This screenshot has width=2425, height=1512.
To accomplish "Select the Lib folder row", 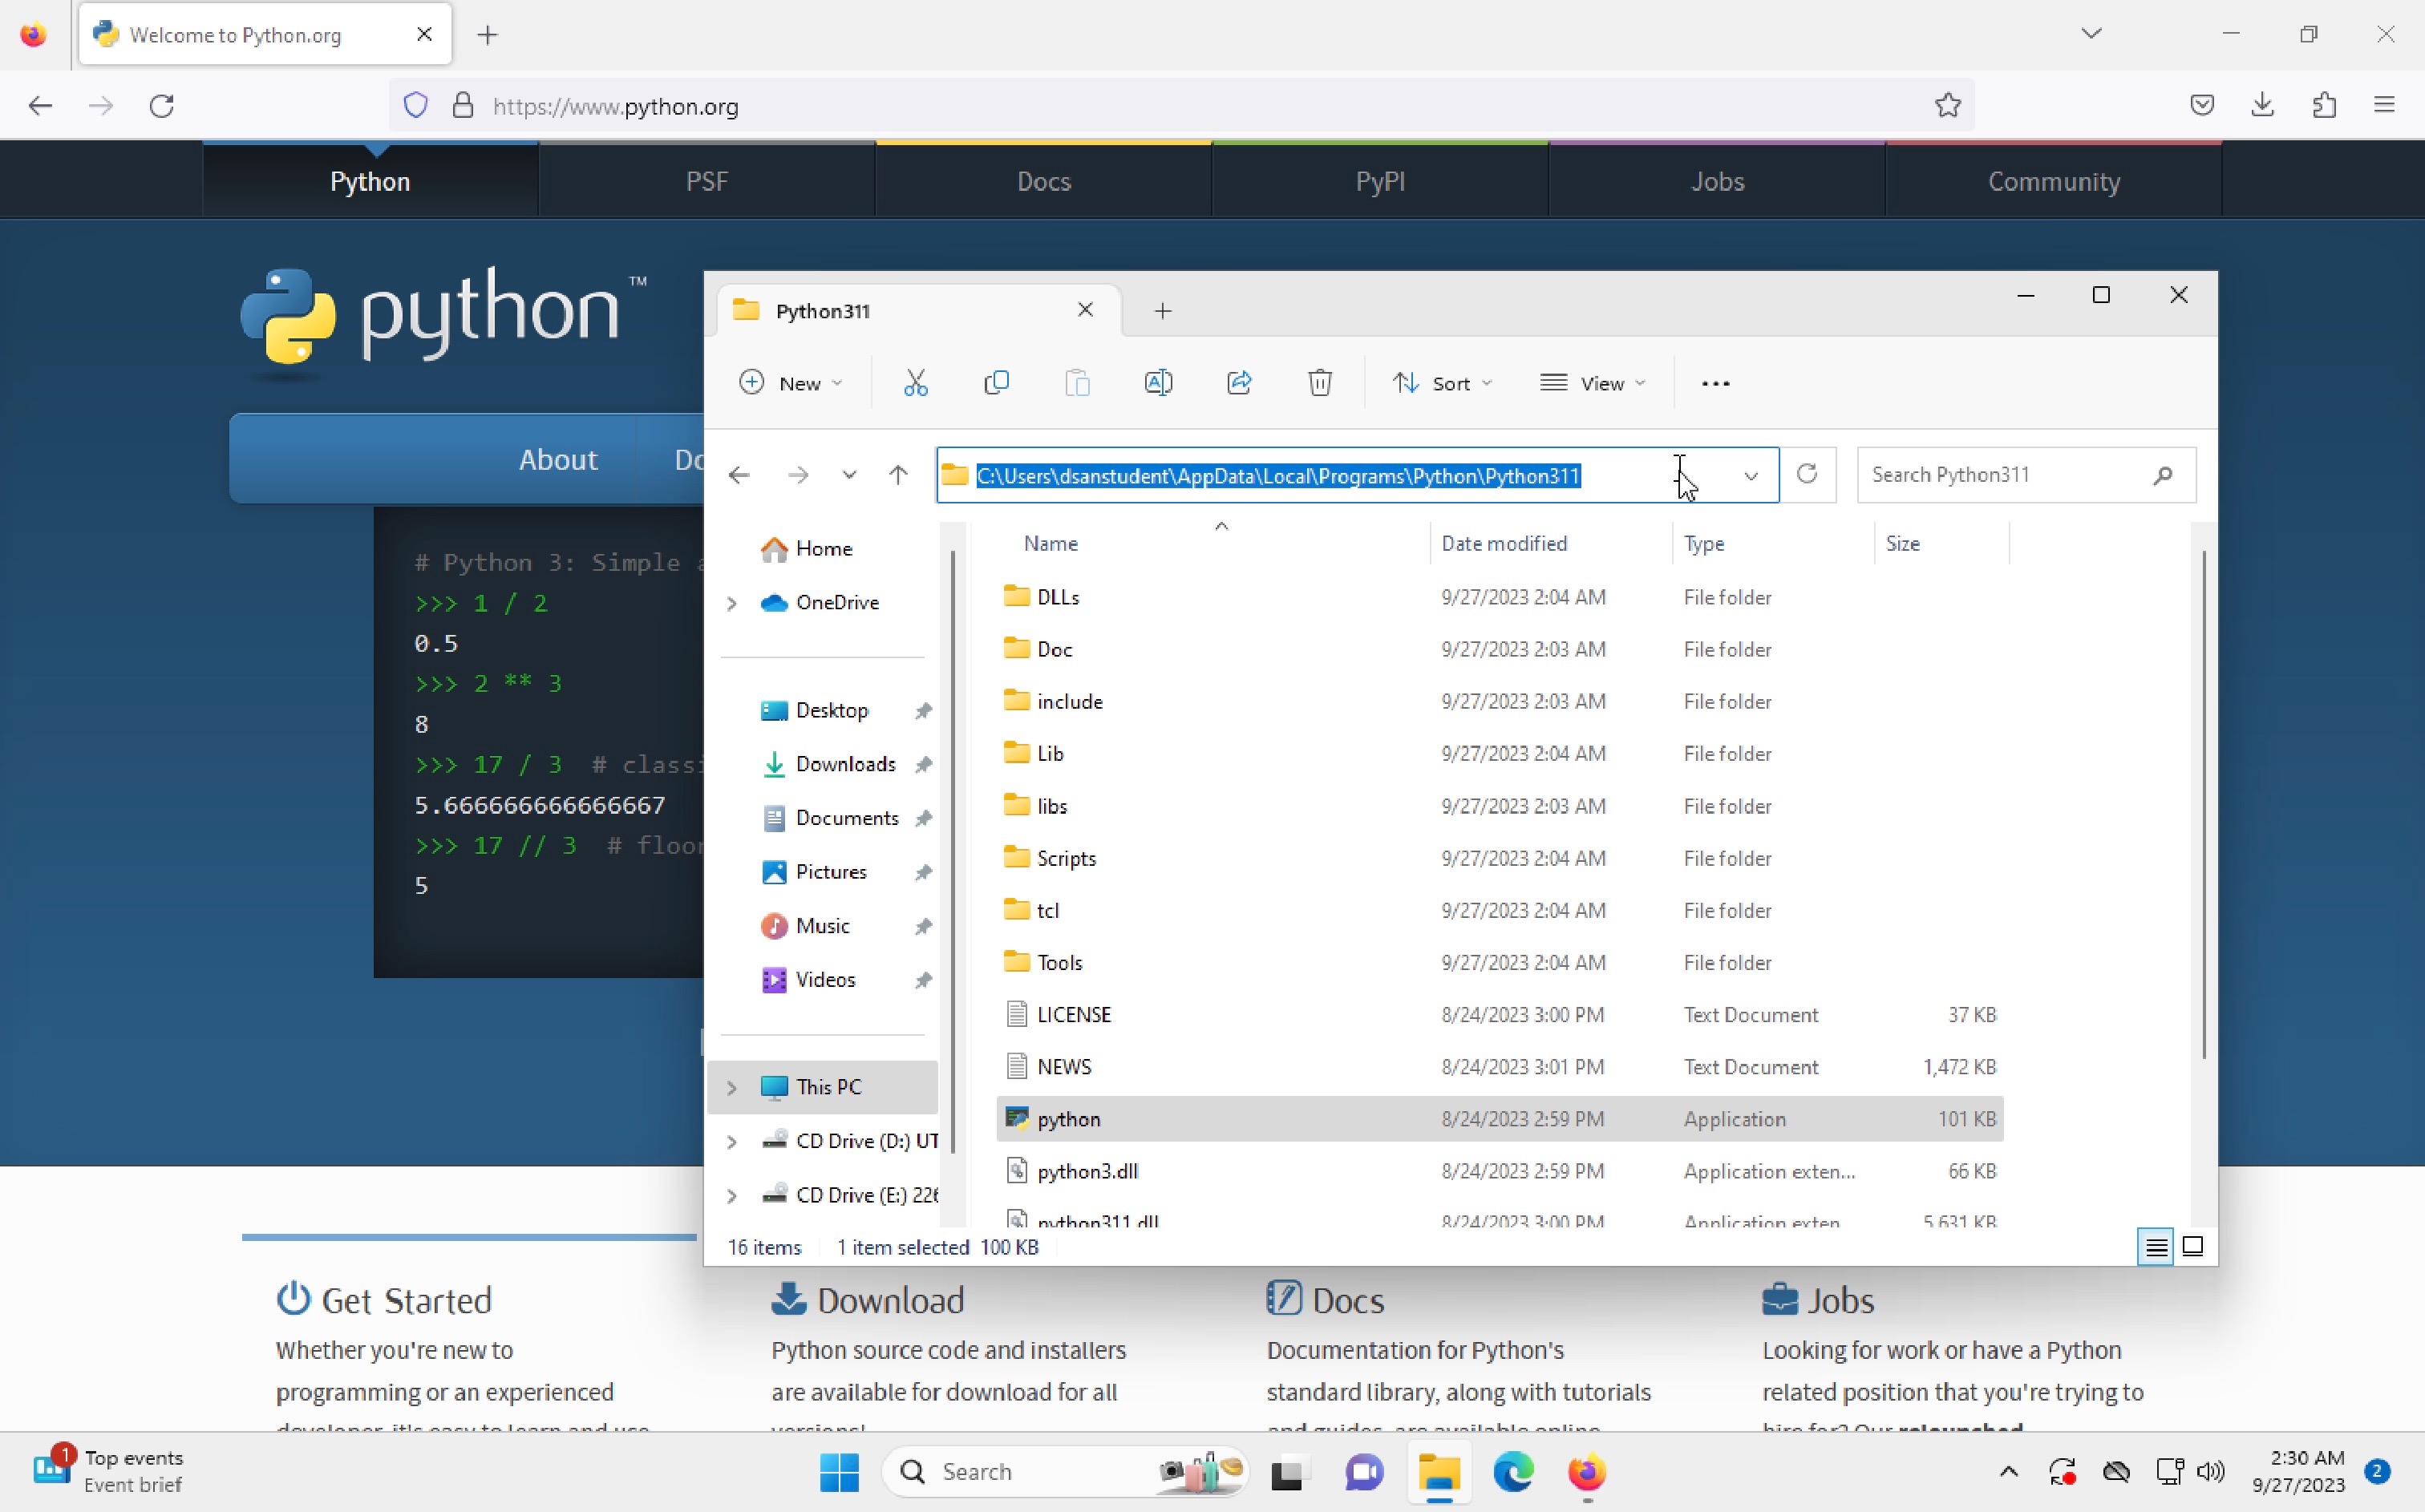I will [1500, 754].
